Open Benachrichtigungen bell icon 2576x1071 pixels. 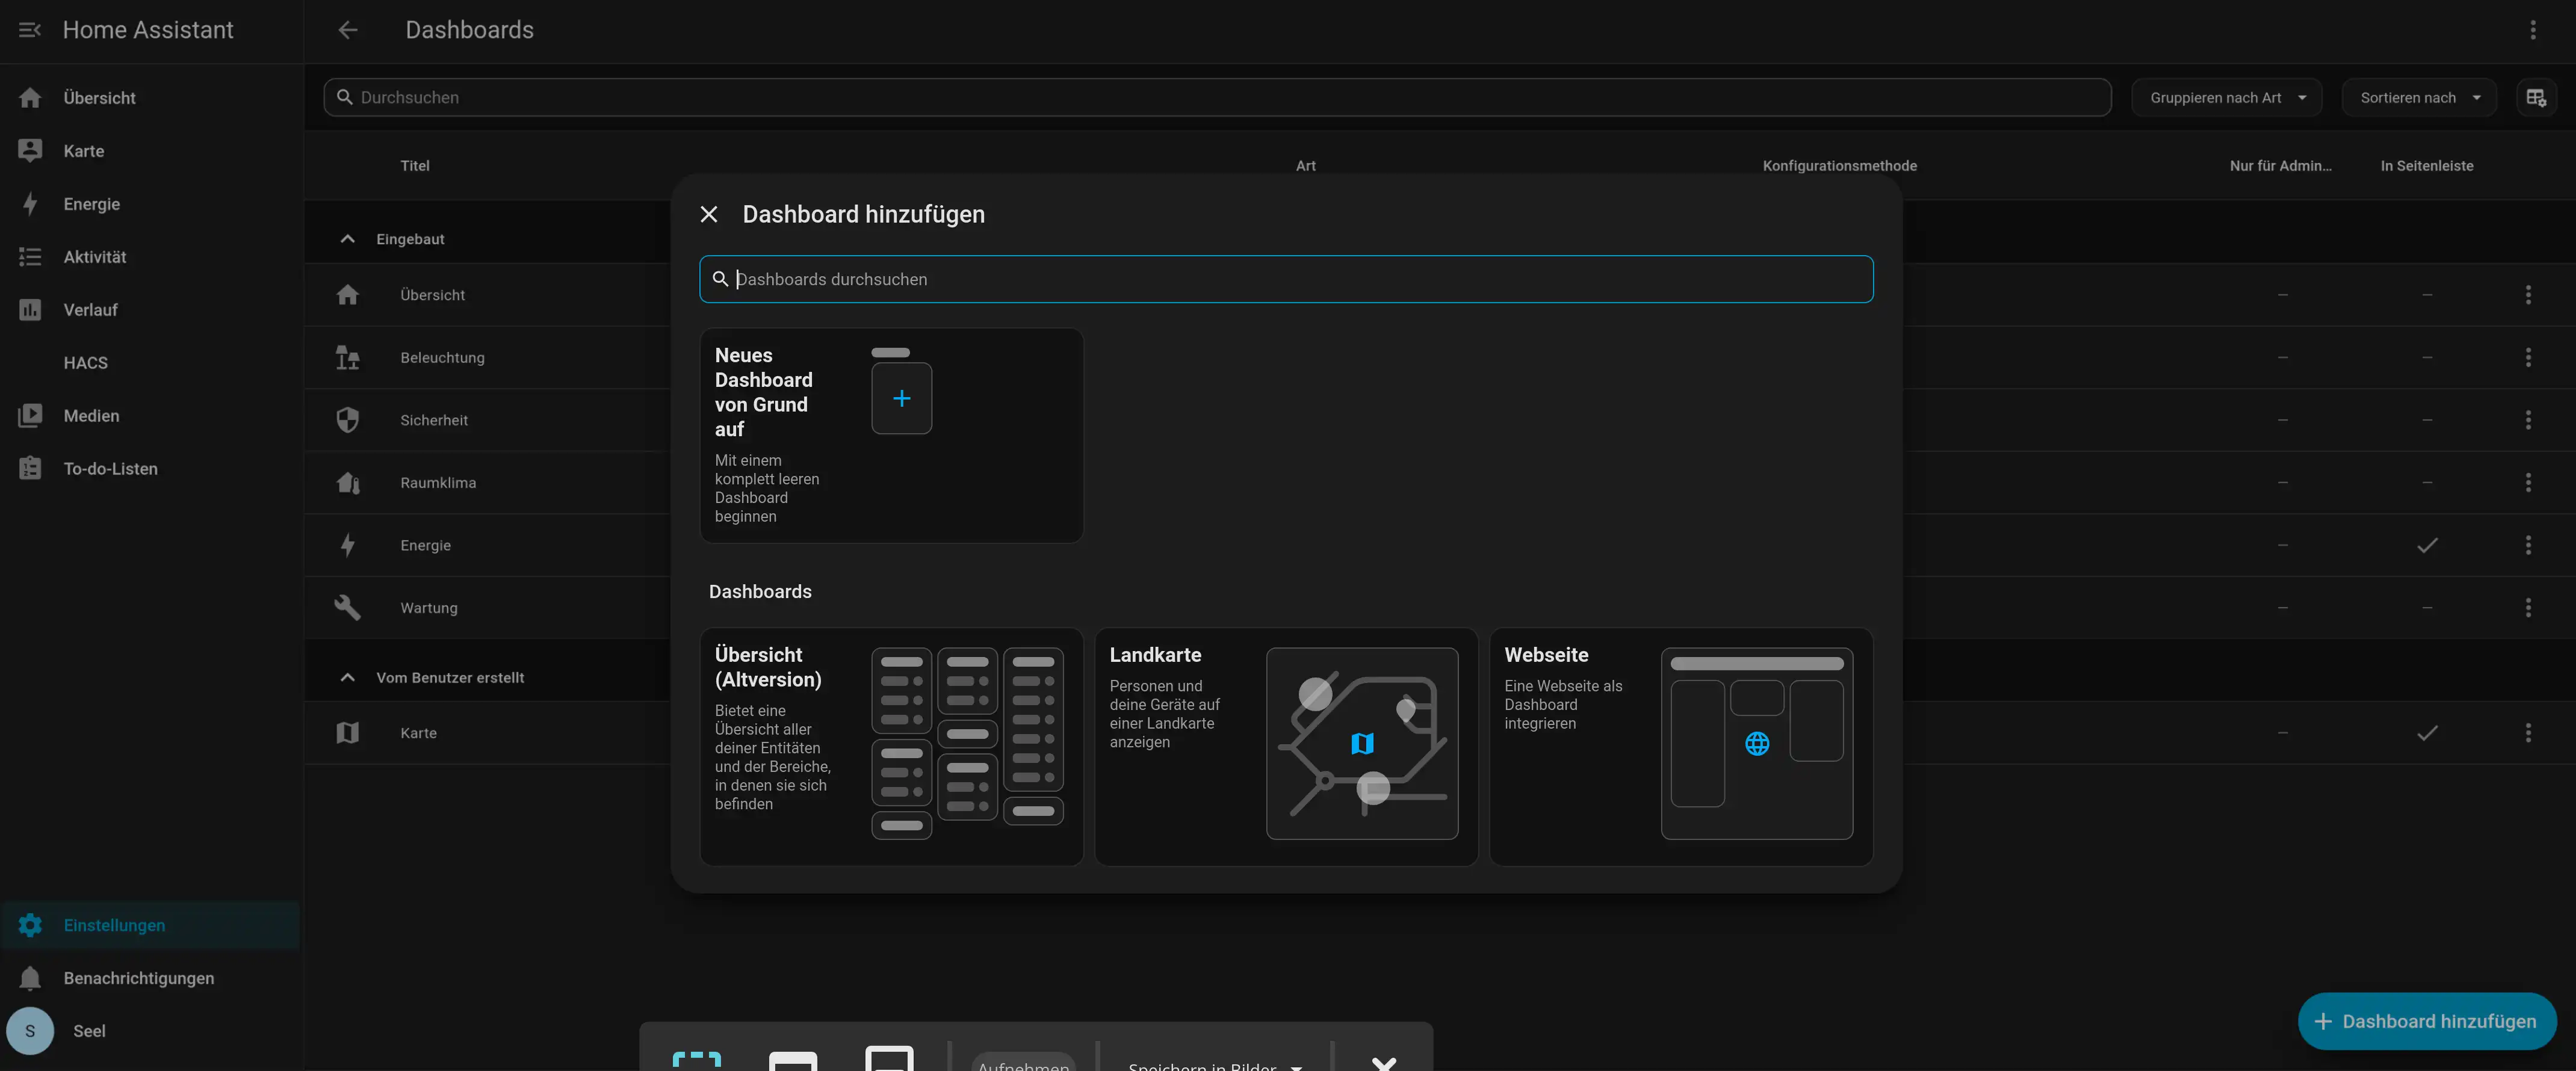30,978
